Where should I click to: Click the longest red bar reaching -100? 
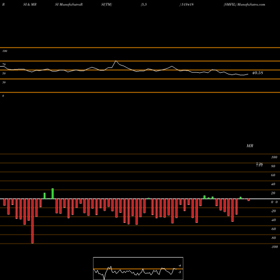pos(32,221)
